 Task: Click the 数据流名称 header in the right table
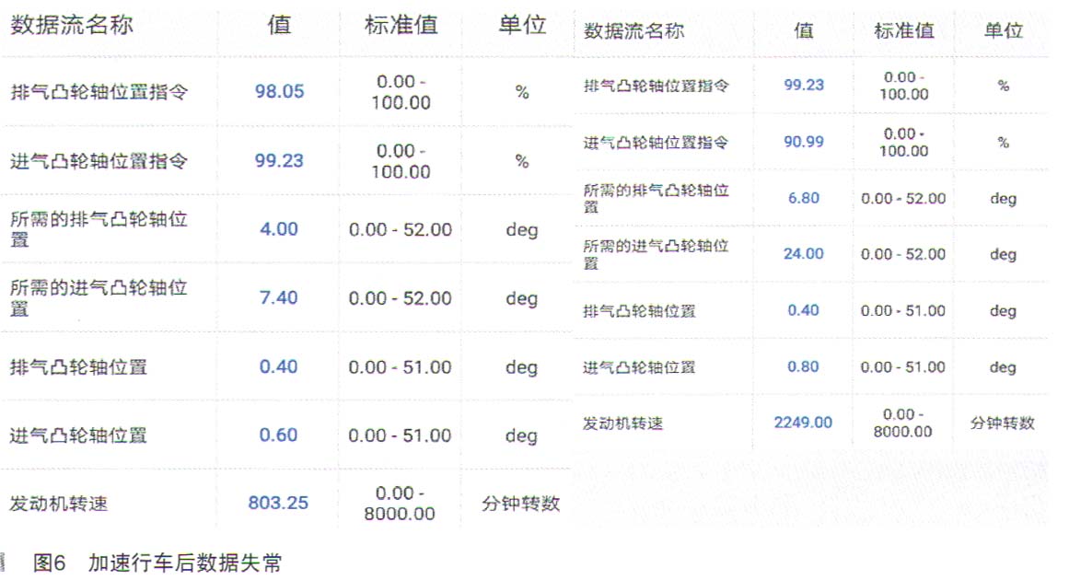(x=632, y=30)
